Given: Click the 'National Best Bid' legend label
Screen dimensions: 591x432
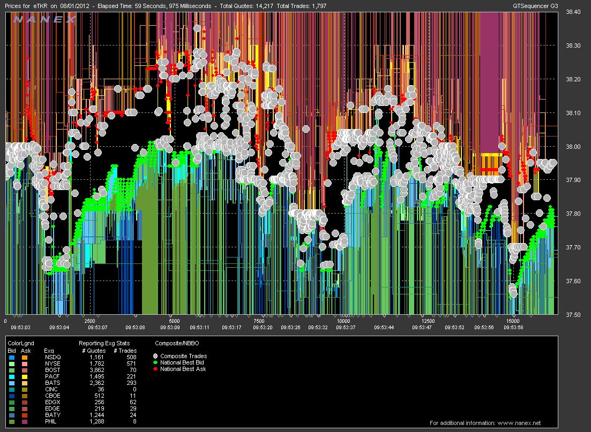Looking at the screenshot, I should (x=182, y=362).
